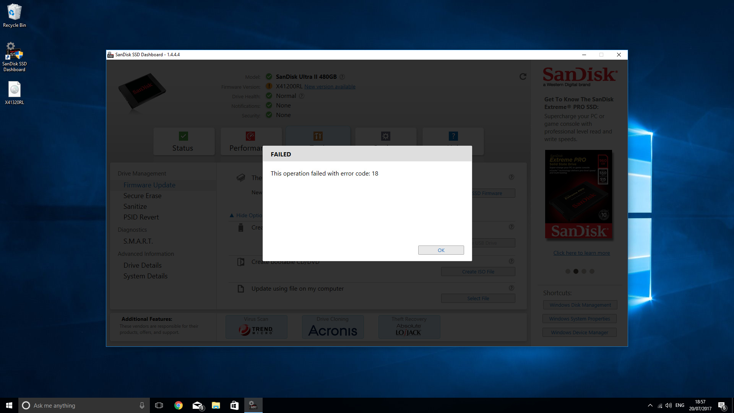This screenshot has height=413, width=734.
Task: Open the Tools tab with wrench icon
Action: pos(318,137)
